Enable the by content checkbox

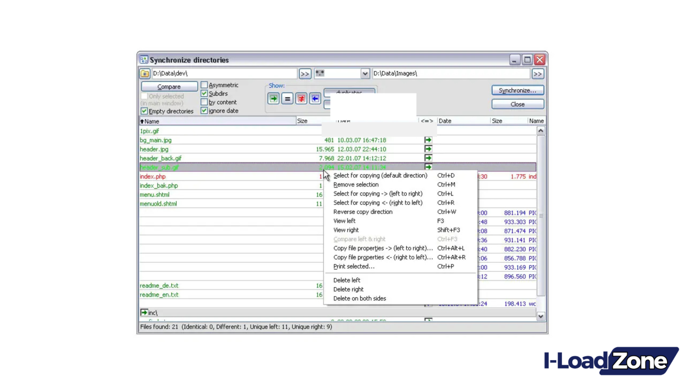point(204,102)
